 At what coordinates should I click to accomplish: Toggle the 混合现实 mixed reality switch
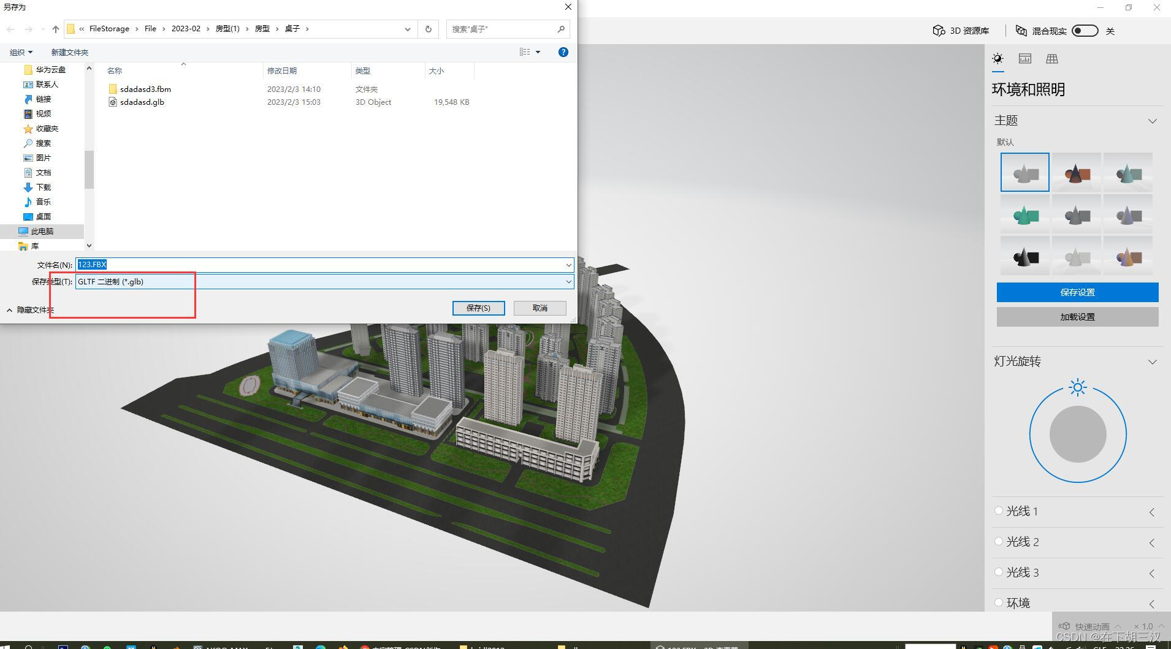(1085, 31)
